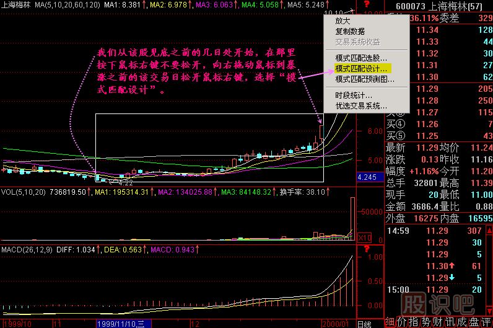
Task: Click the 幅度 +1.16% field
Action: (x=412, y=171)
